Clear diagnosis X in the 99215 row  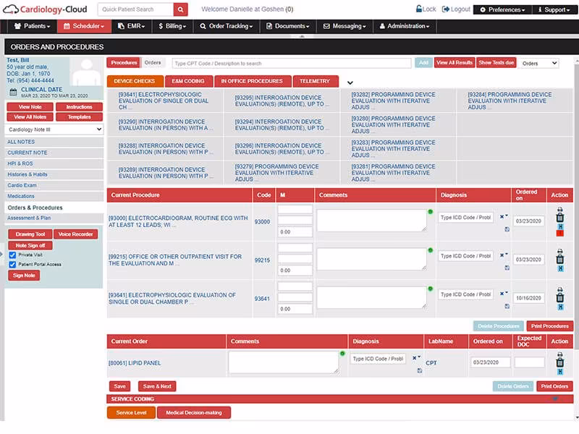[x=502, y=255]
